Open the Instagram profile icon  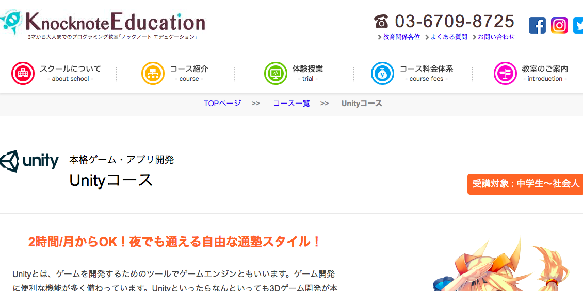(x=559, y=25)
